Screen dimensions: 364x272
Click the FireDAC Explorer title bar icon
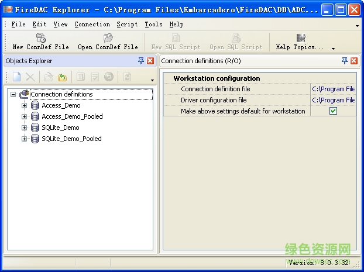[8, 9]
